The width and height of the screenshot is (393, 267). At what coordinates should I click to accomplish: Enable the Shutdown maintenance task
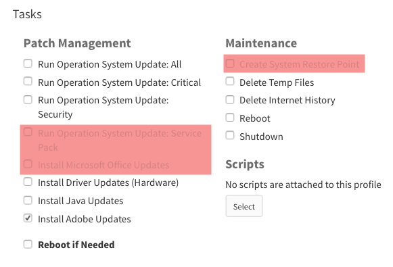pyautogui.click(x=230, y=135)
